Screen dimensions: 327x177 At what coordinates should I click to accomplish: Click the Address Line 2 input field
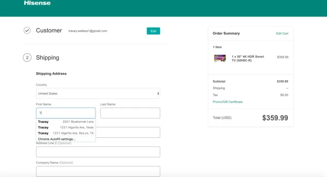click(x=98, y=152)
